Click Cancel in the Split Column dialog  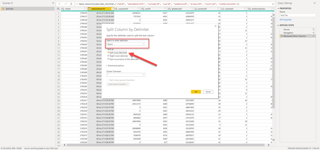208,92
